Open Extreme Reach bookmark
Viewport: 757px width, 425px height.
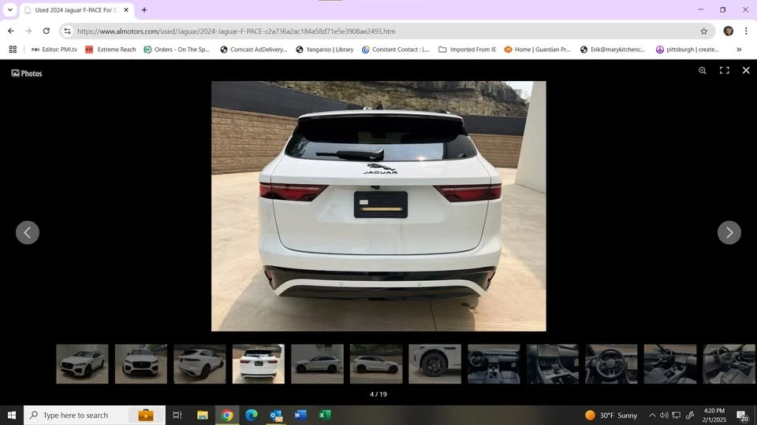(110, 49)
